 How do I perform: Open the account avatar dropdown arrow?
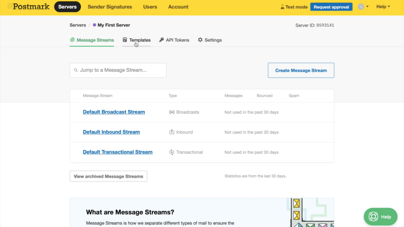(367, 7)
